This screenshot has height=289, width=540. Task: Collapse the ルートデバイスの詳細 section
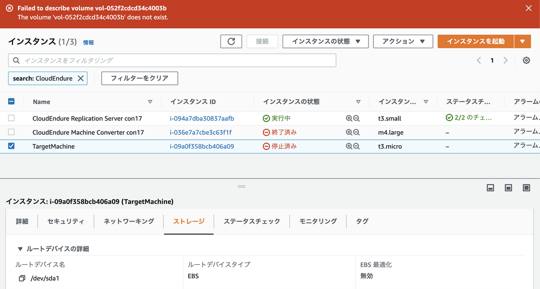[x=20, y=249]
